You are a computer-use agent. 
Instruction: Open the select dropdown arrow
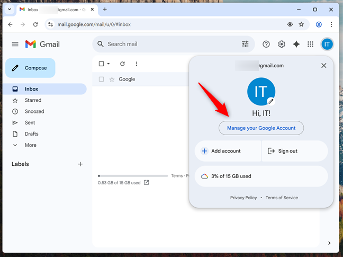click(109, 64)
